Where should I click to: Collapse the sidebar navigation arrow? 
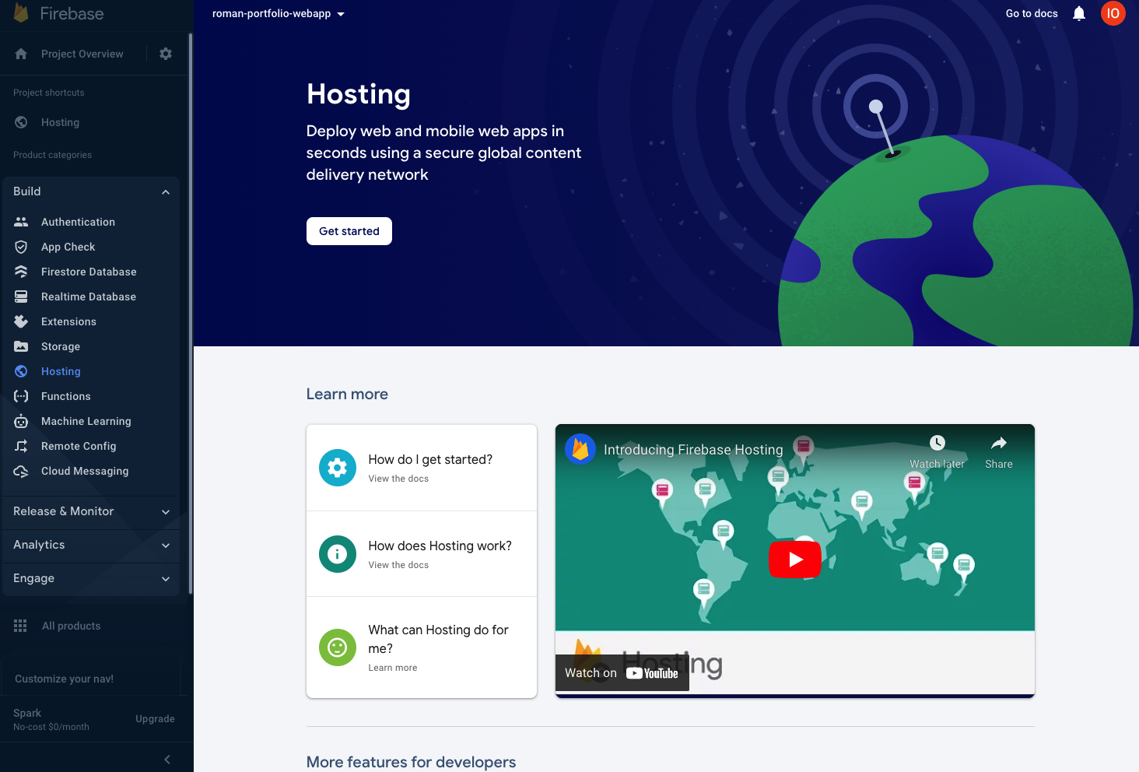pyautogui.click(x=167, y=760)
